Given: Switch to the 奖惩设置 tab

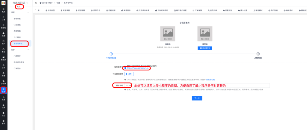Looking at the screenshot, I should 65,10.
